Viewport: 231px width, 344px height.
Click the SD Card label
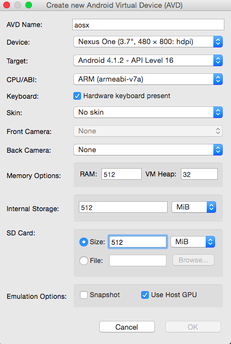coord(21,233)
